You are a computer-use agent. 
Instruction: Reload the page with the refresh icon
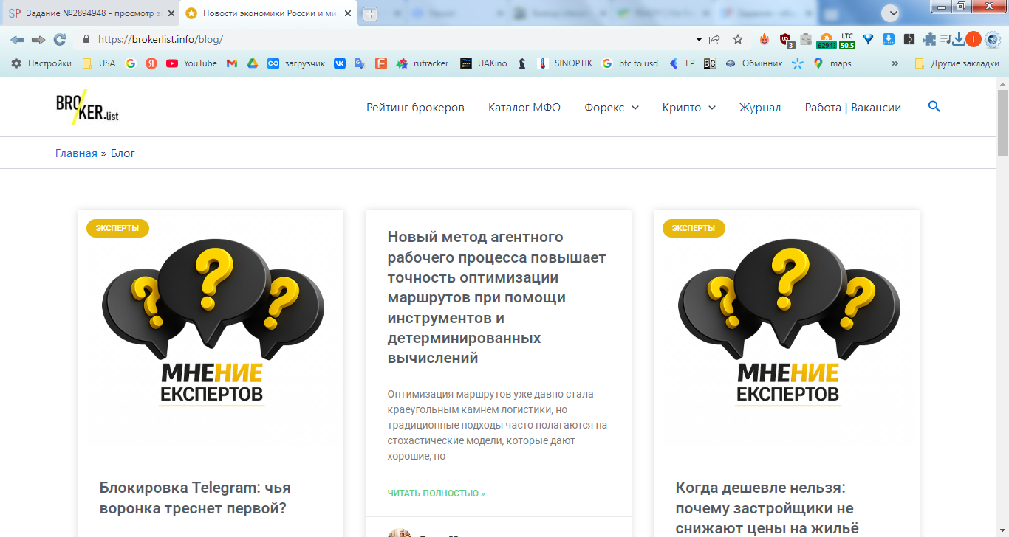point(60,40)
